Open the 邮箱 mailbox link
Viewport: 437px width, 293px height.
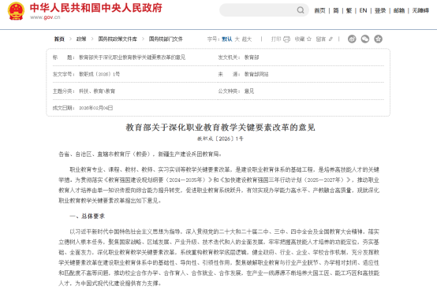tap(399, 10)
